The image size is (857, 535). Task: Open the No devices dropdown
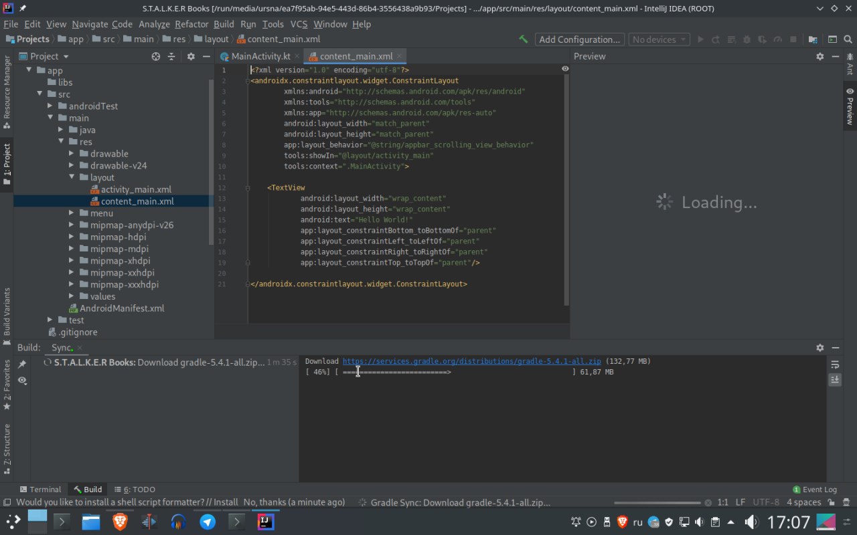tap(659, 39)
